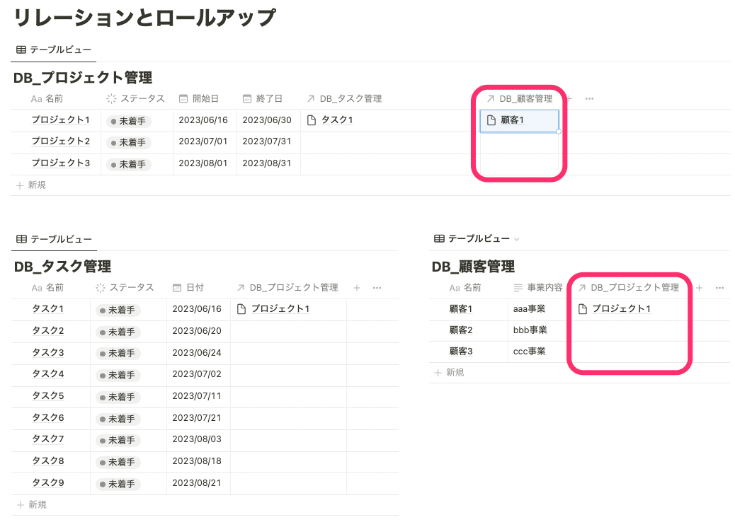Click the list icon beside 事業内容 property
Image resolution: width=735 pixels, height=522 pixels.
(519, 288)
